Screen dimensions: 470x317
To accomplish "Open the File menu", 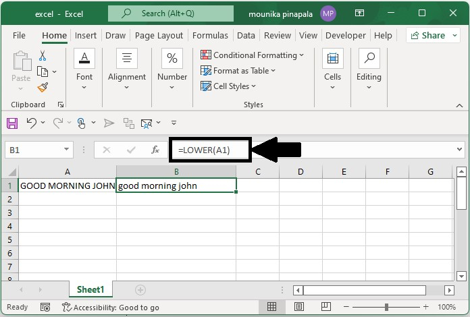I will [19, 35].
